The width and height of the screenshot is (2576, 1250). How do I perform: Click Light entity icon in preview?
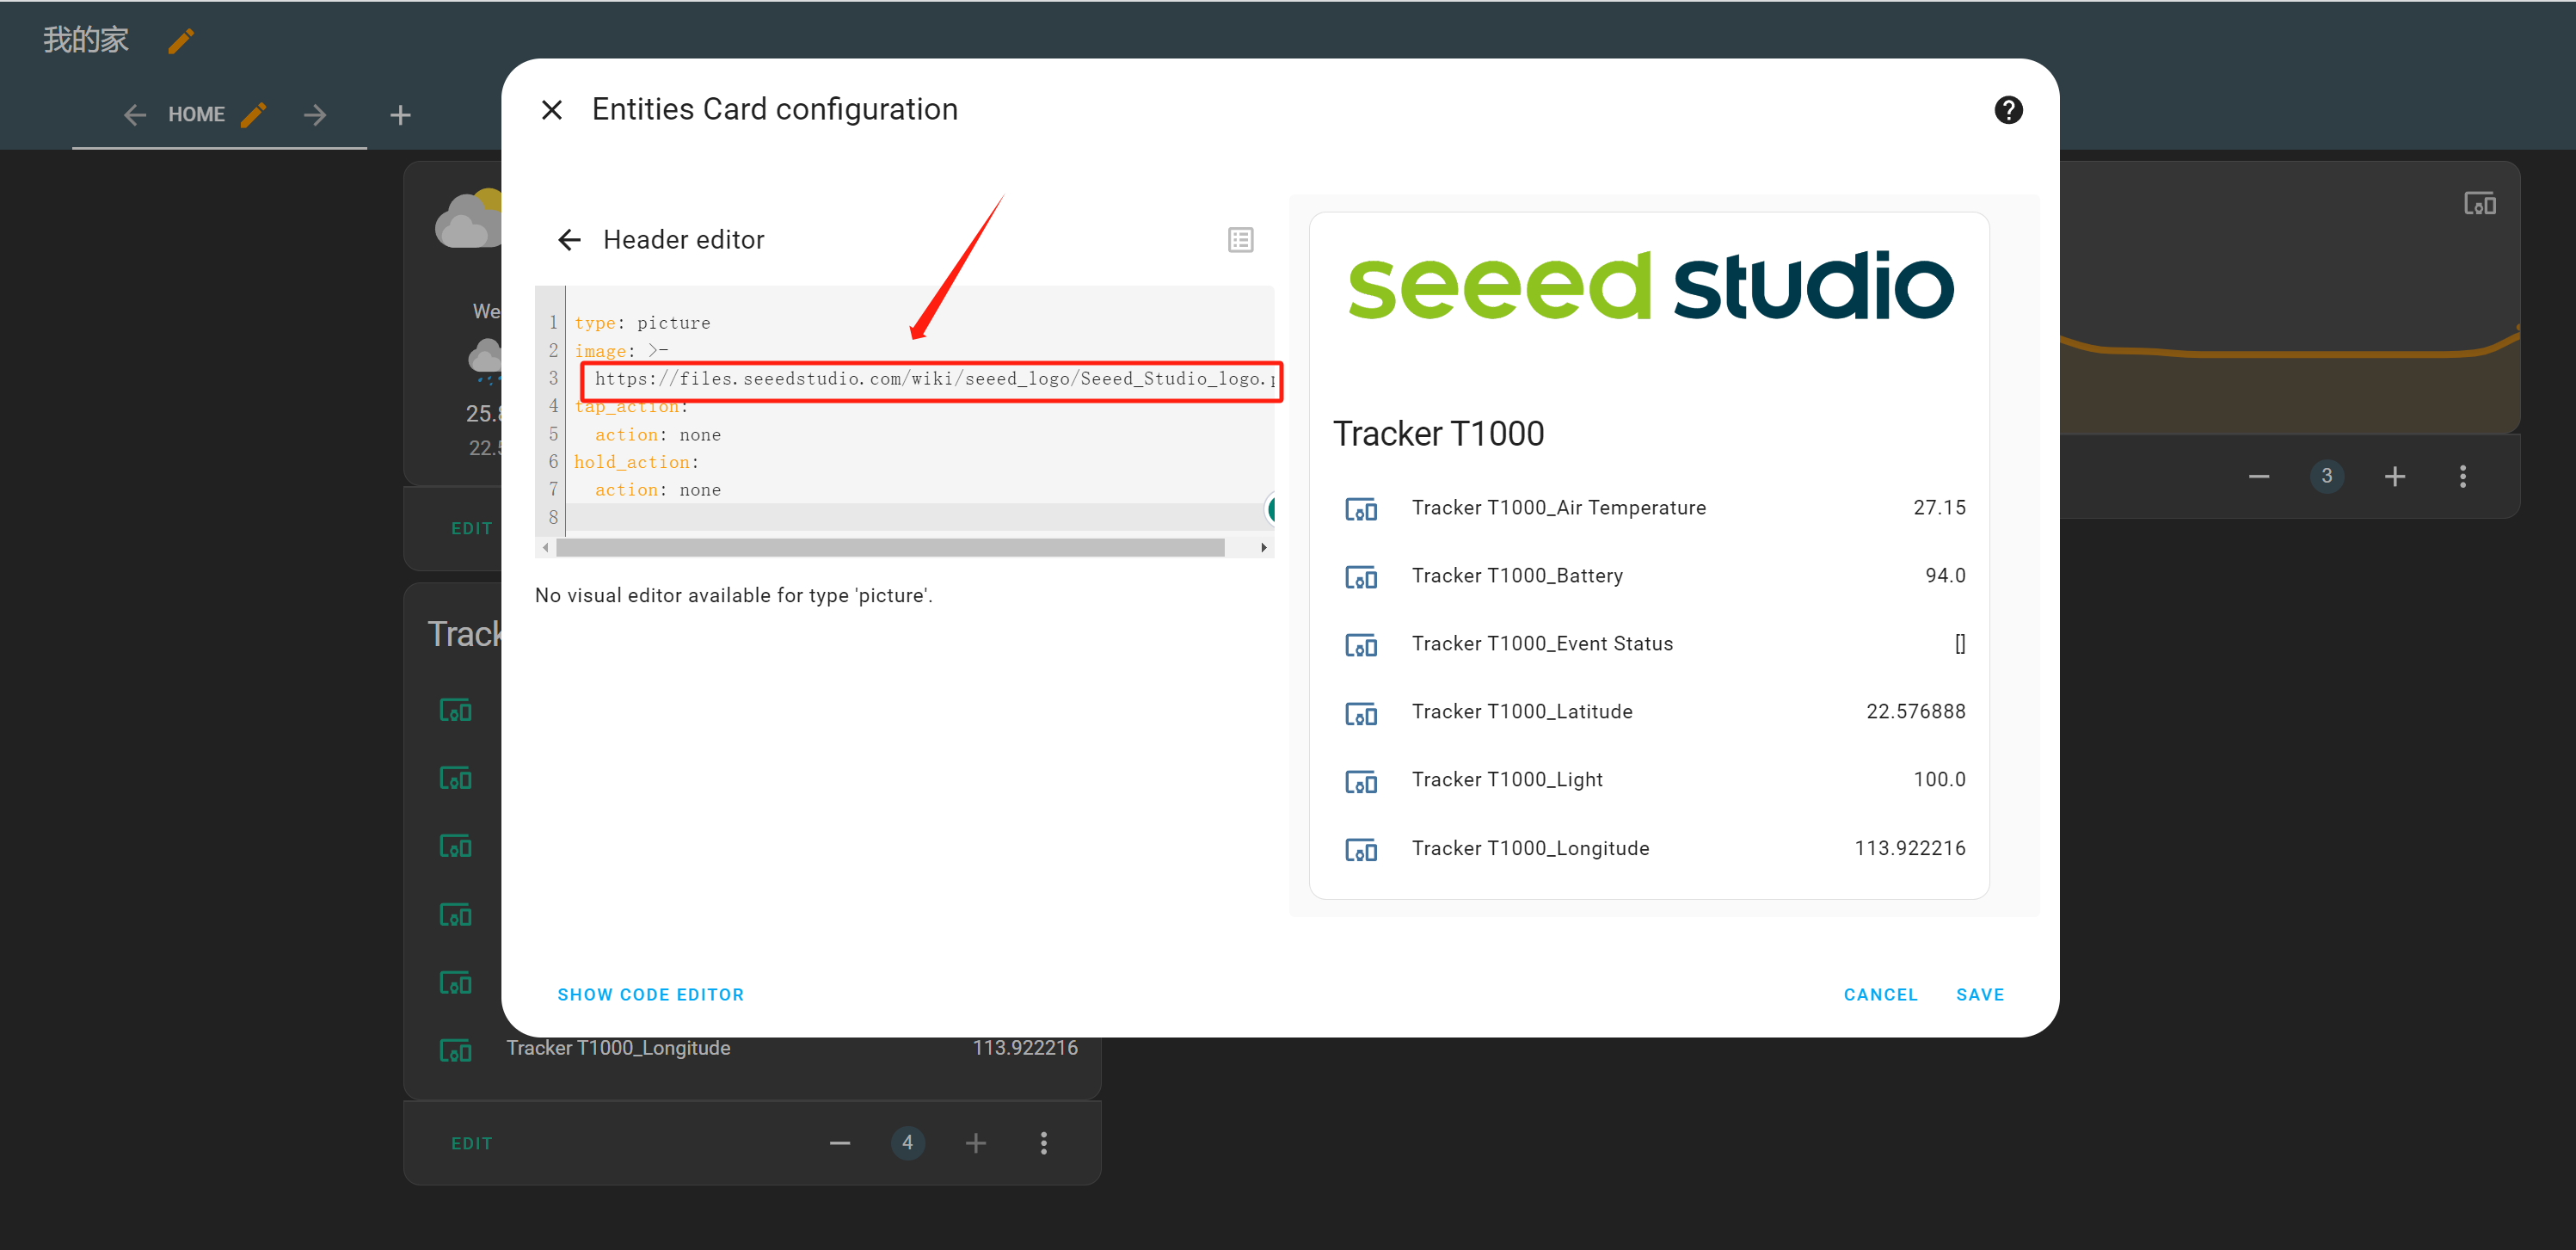(1361, 781)
